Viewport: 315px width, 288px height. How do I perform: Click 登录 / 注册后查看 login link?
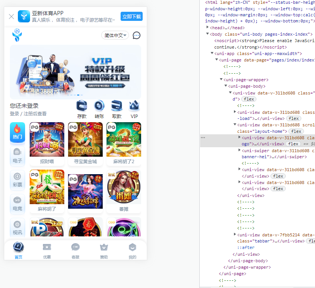click(x=28, y=114)
